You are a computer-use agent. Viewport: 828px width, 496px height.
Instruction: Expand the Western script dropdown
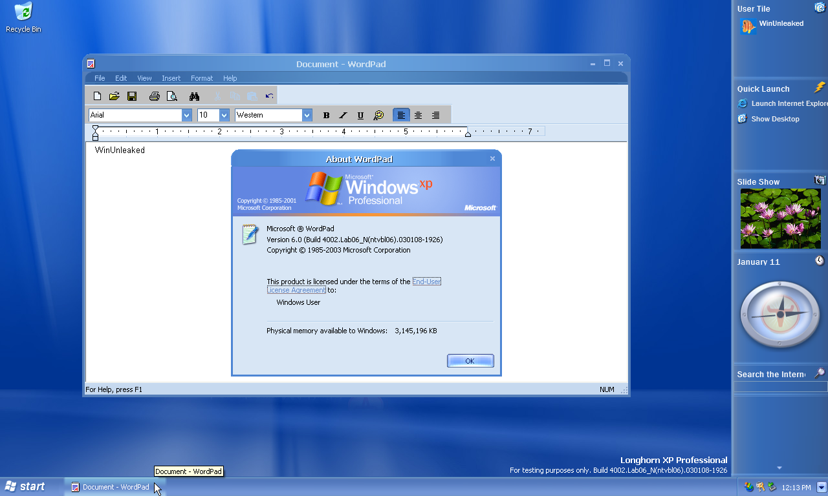point(307,115)
